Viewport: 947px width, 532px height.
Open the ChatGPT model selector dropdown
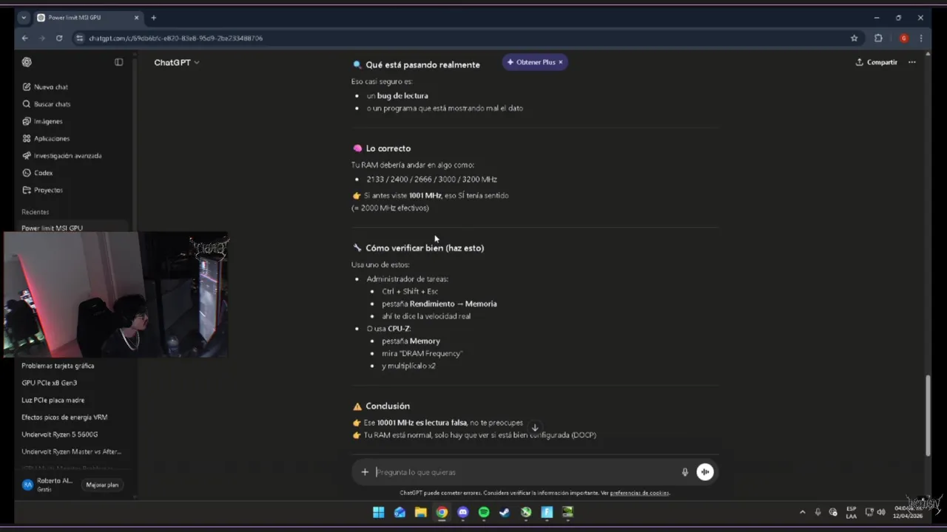click(x=177, y=62)
